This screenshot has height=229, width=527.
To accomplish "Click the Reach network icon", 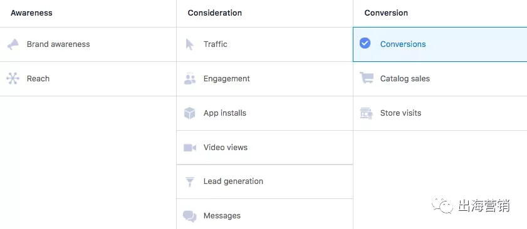I will [x=13, y=79].
